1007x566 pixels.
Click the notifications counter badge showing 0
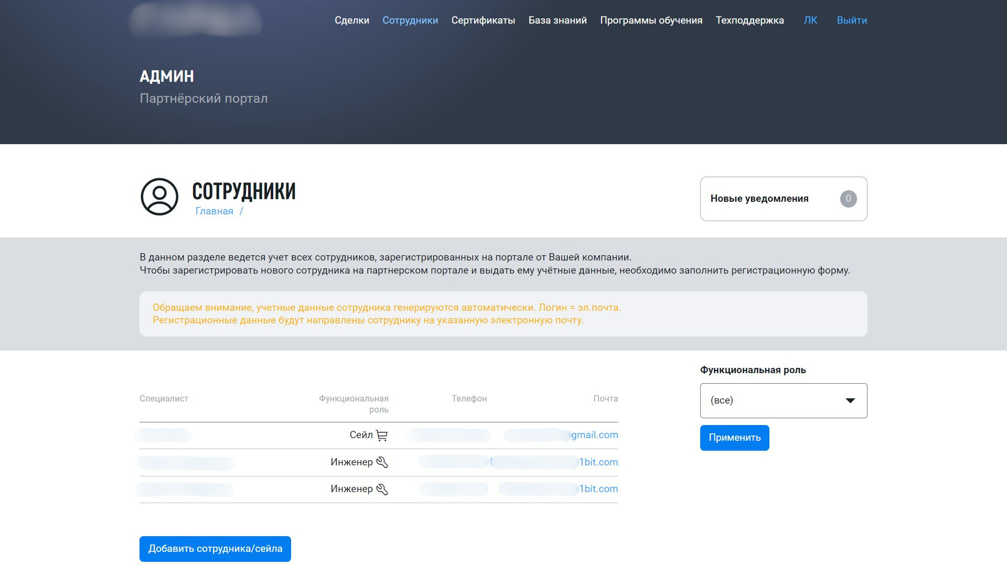point(848,199)
